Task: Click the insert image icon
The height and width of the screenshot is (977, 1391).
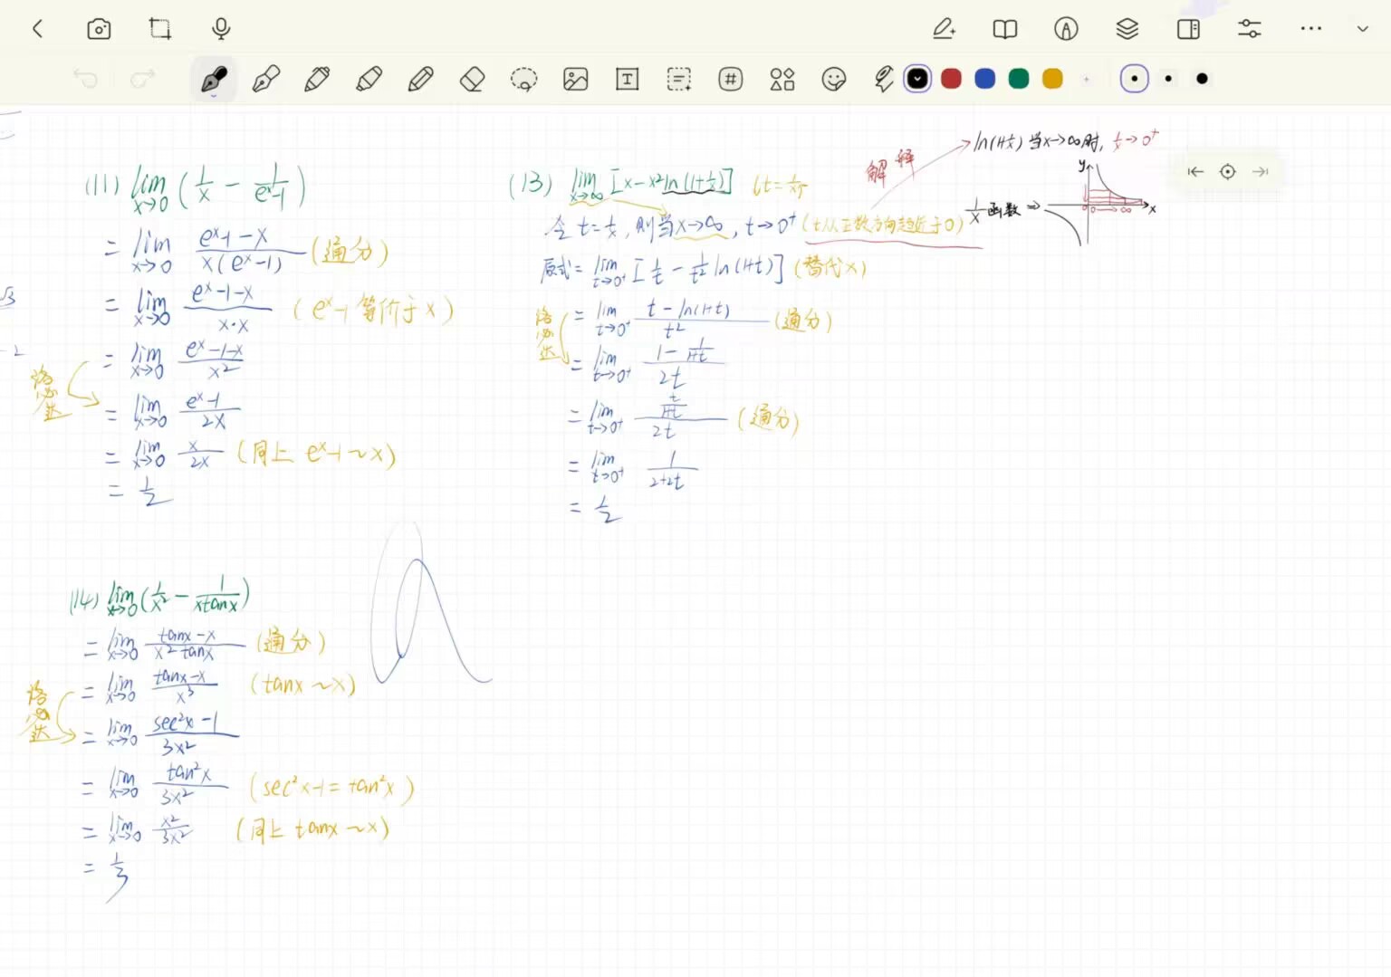Action: click(575, 80)
